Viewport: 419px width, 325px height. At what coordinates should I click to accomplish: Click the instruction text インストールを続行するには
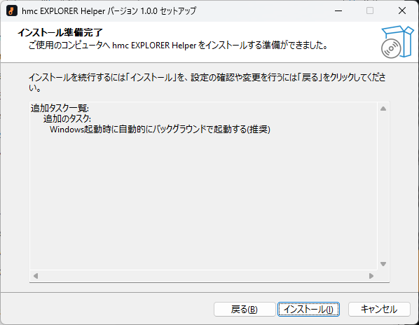point(207,82)
